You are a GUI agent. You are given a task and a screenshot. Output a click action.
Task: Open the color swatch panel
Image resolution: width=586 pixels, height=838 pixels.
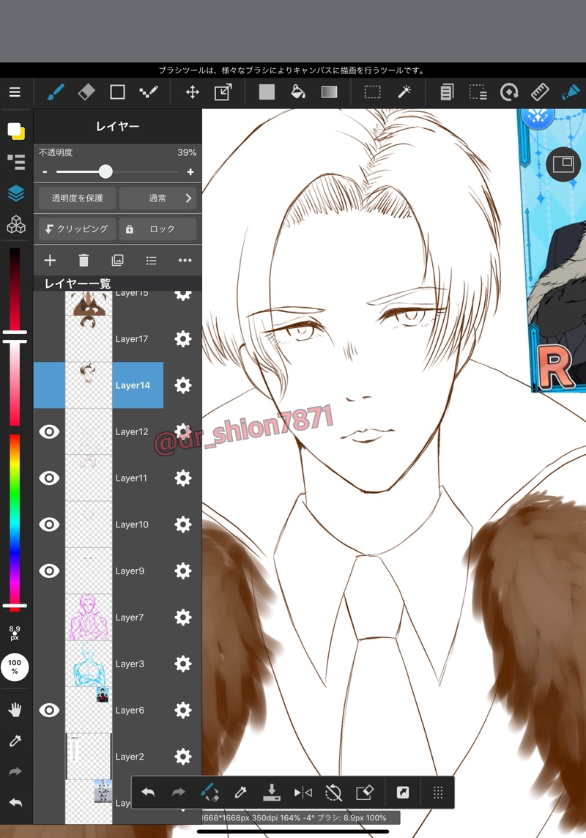(x=16, y=130)
